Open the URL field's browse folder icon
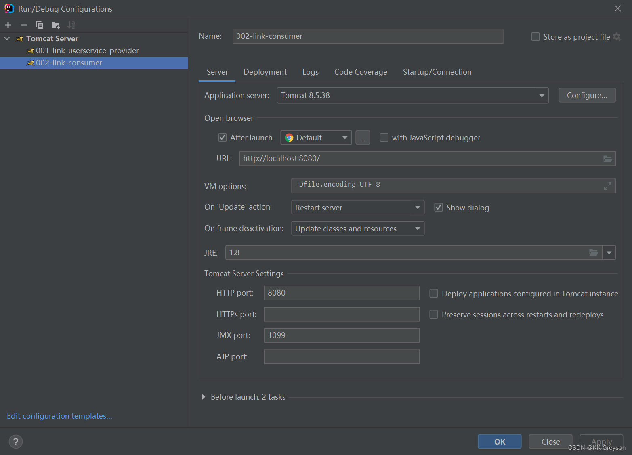 coord(608,159)
